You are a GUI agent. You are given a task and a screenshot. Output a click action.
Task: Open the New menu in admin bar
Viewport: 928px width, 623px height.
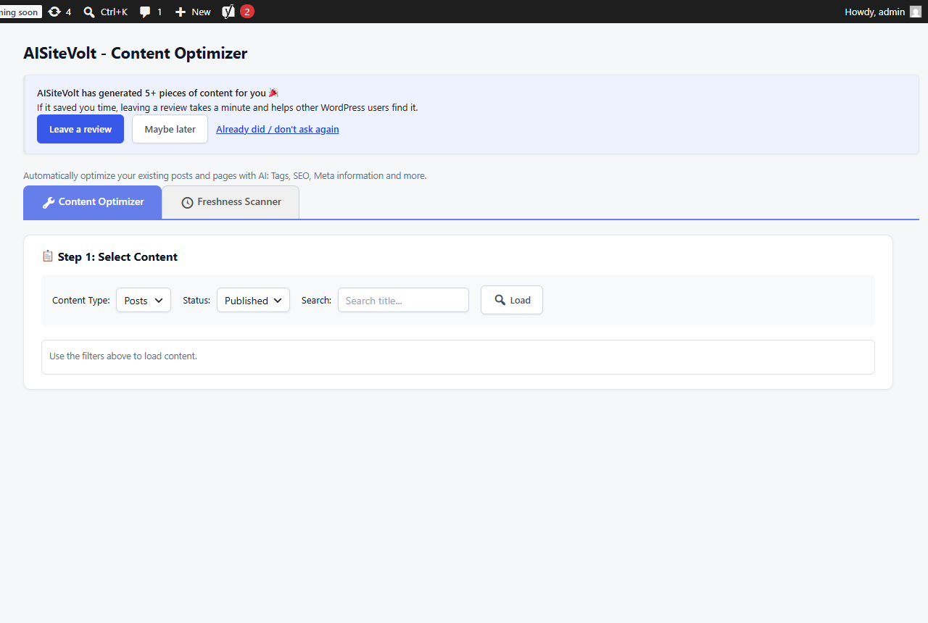point(193,12)
